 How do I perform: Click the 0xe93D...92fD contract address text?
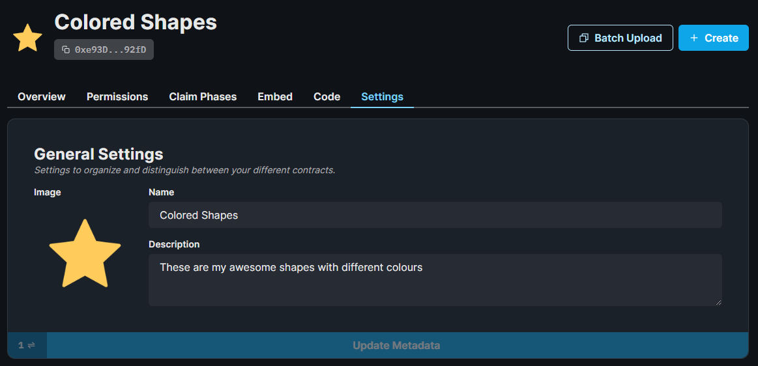pos(110,49)
